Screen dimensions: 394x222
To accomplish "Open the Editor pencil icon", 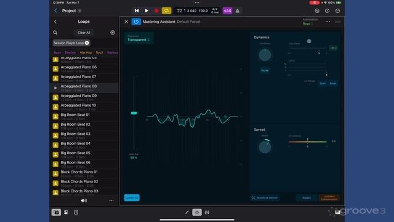I will click(x=187, y=212).
